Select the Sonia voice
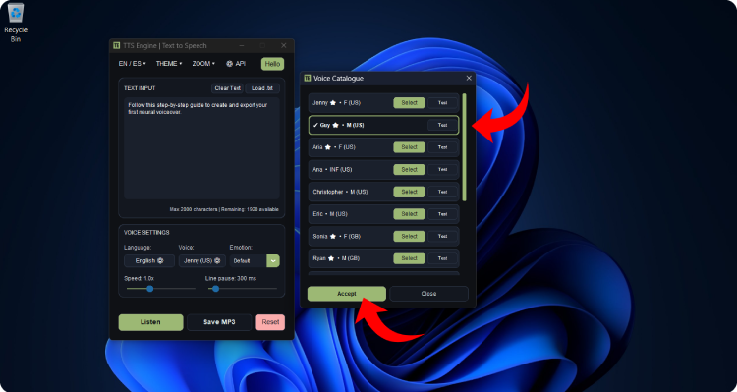737x392 pixels. [x=409, y=237]
